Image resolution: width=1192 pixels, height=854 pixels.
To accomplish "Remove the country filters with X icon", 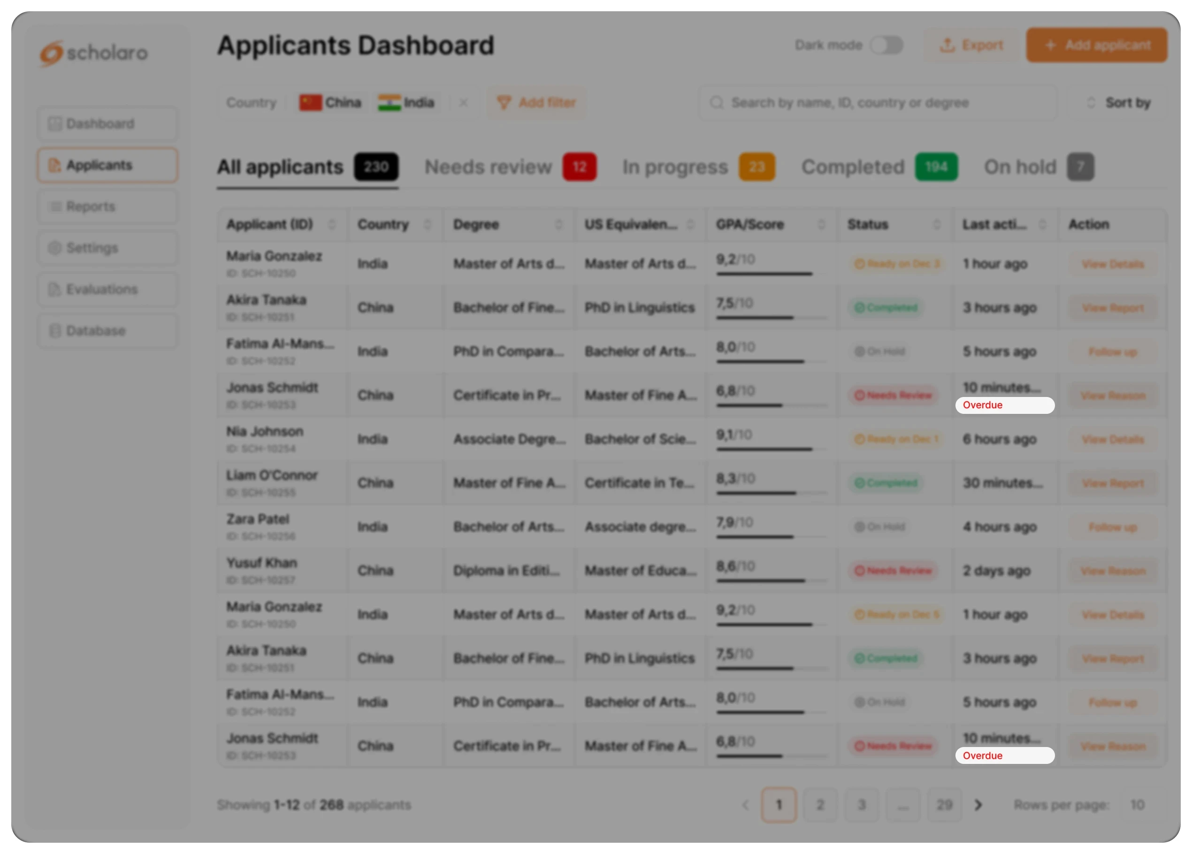I will click(x=463, y=102).
